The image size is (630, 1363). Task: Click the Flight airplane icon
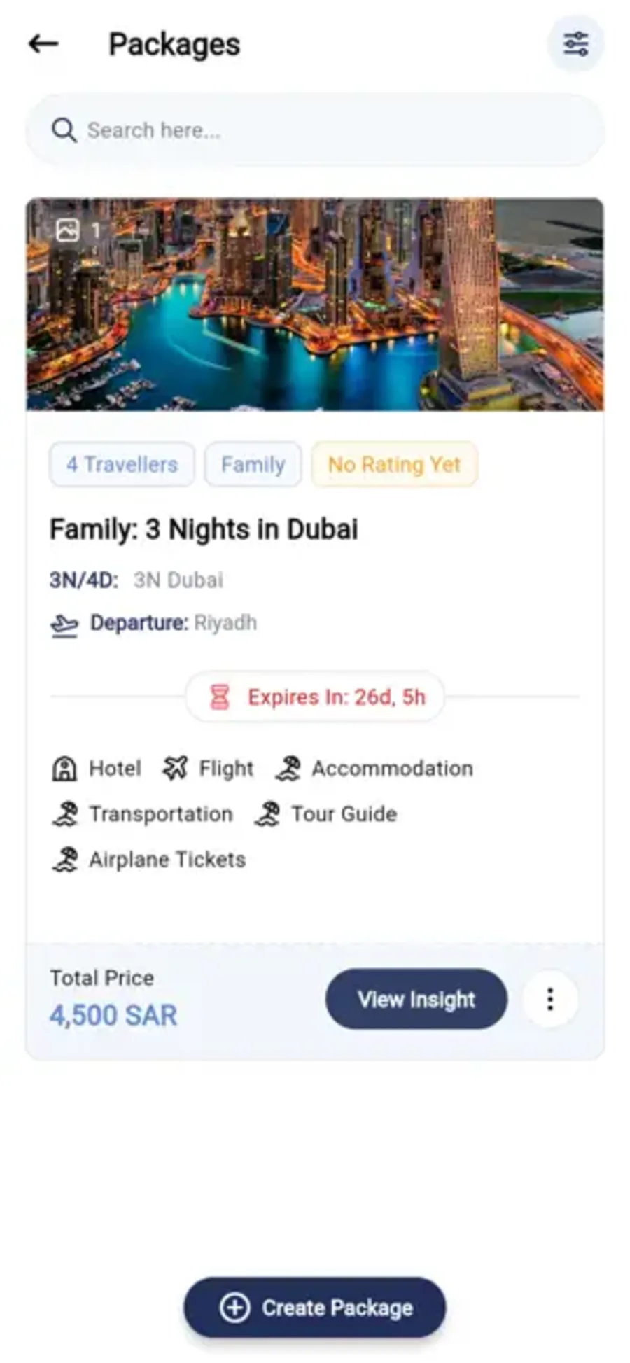point(175,768)
